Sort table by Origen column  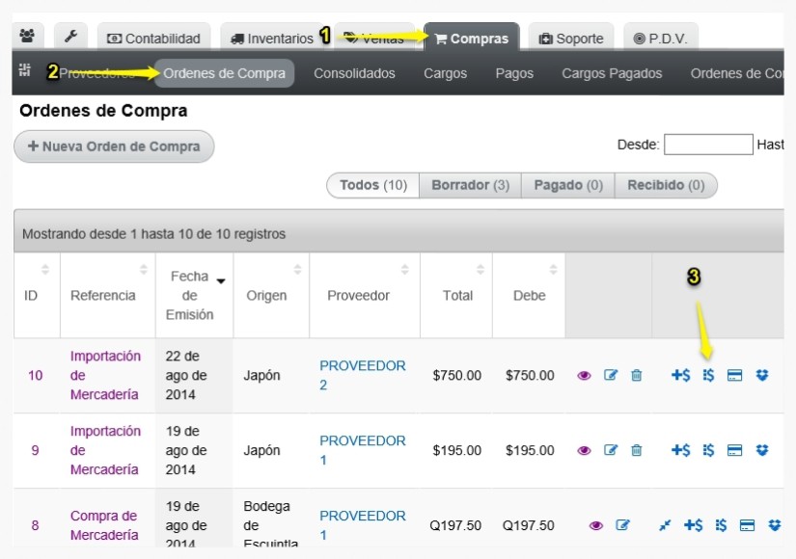(x=271, y=295)
